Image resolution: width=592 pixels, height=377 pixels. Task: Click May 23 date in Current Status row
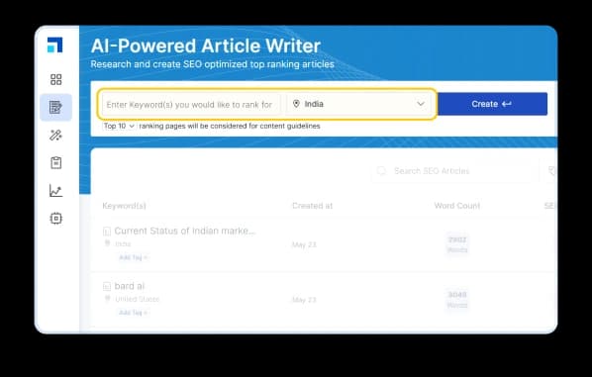pos(304,245)
